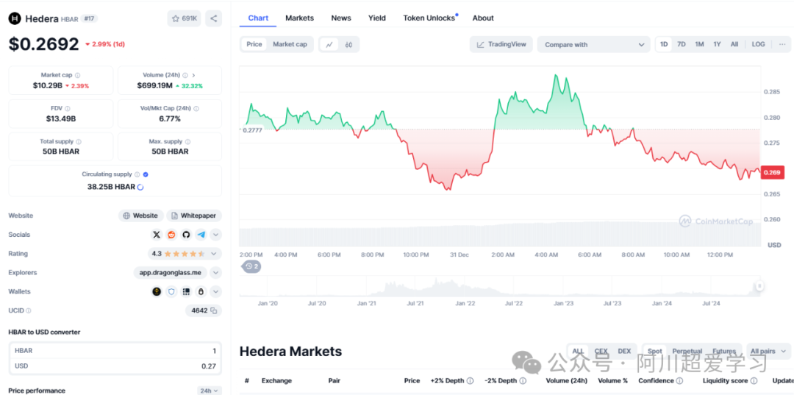This screenshot has width=794, height=395.
Task: Add Hedera to watchlist via star button
Action: [184, 18]
